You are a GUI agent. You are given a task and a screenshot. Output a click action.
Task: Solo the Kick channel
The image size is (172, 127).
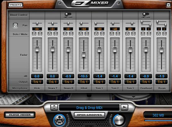(34, 34)
